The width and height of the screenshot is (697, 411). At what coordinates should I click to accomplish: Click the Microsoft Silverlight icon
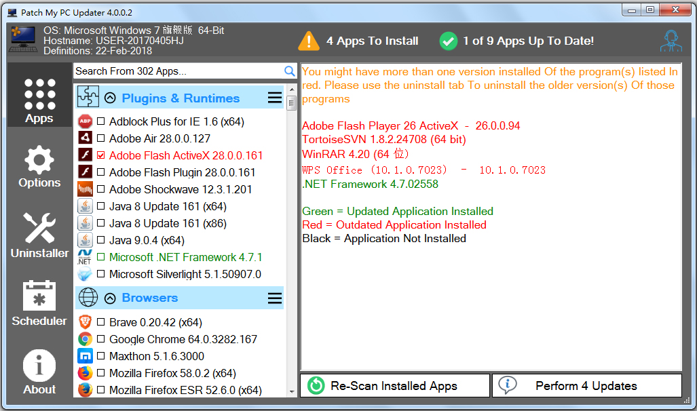coord(85,274)
